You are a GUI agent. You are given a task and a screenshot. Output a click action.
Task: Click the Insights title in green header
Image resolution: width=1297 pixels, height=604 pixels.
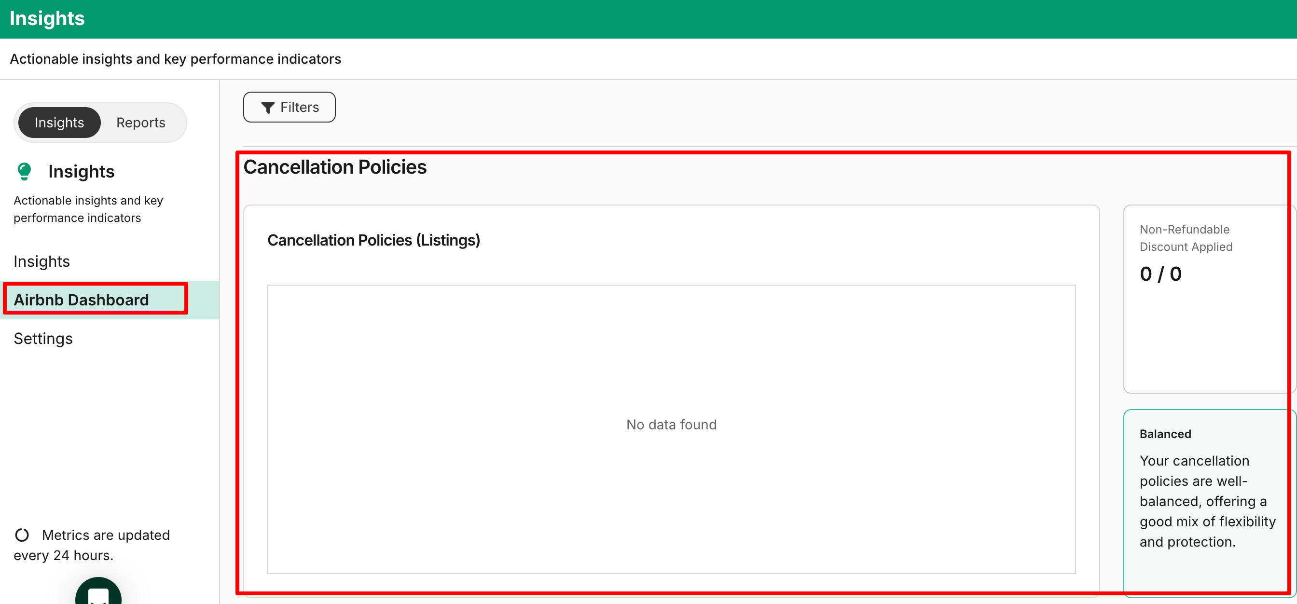[x=47, y=19]
